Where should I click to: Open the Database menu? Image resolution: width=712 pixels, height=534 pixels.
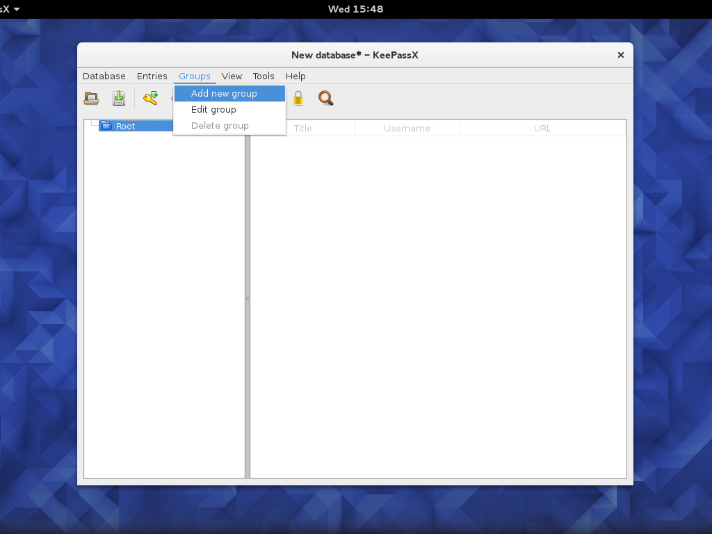click(x=104, y=76)
